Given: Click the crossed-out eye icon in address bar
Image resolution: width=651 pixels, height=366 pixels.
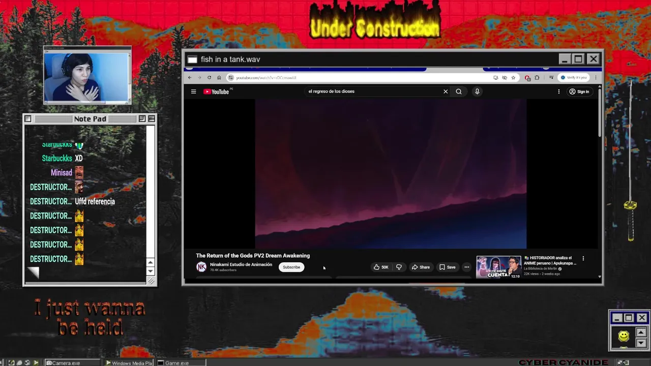Looking at the screenshot, I should [505, 78].
